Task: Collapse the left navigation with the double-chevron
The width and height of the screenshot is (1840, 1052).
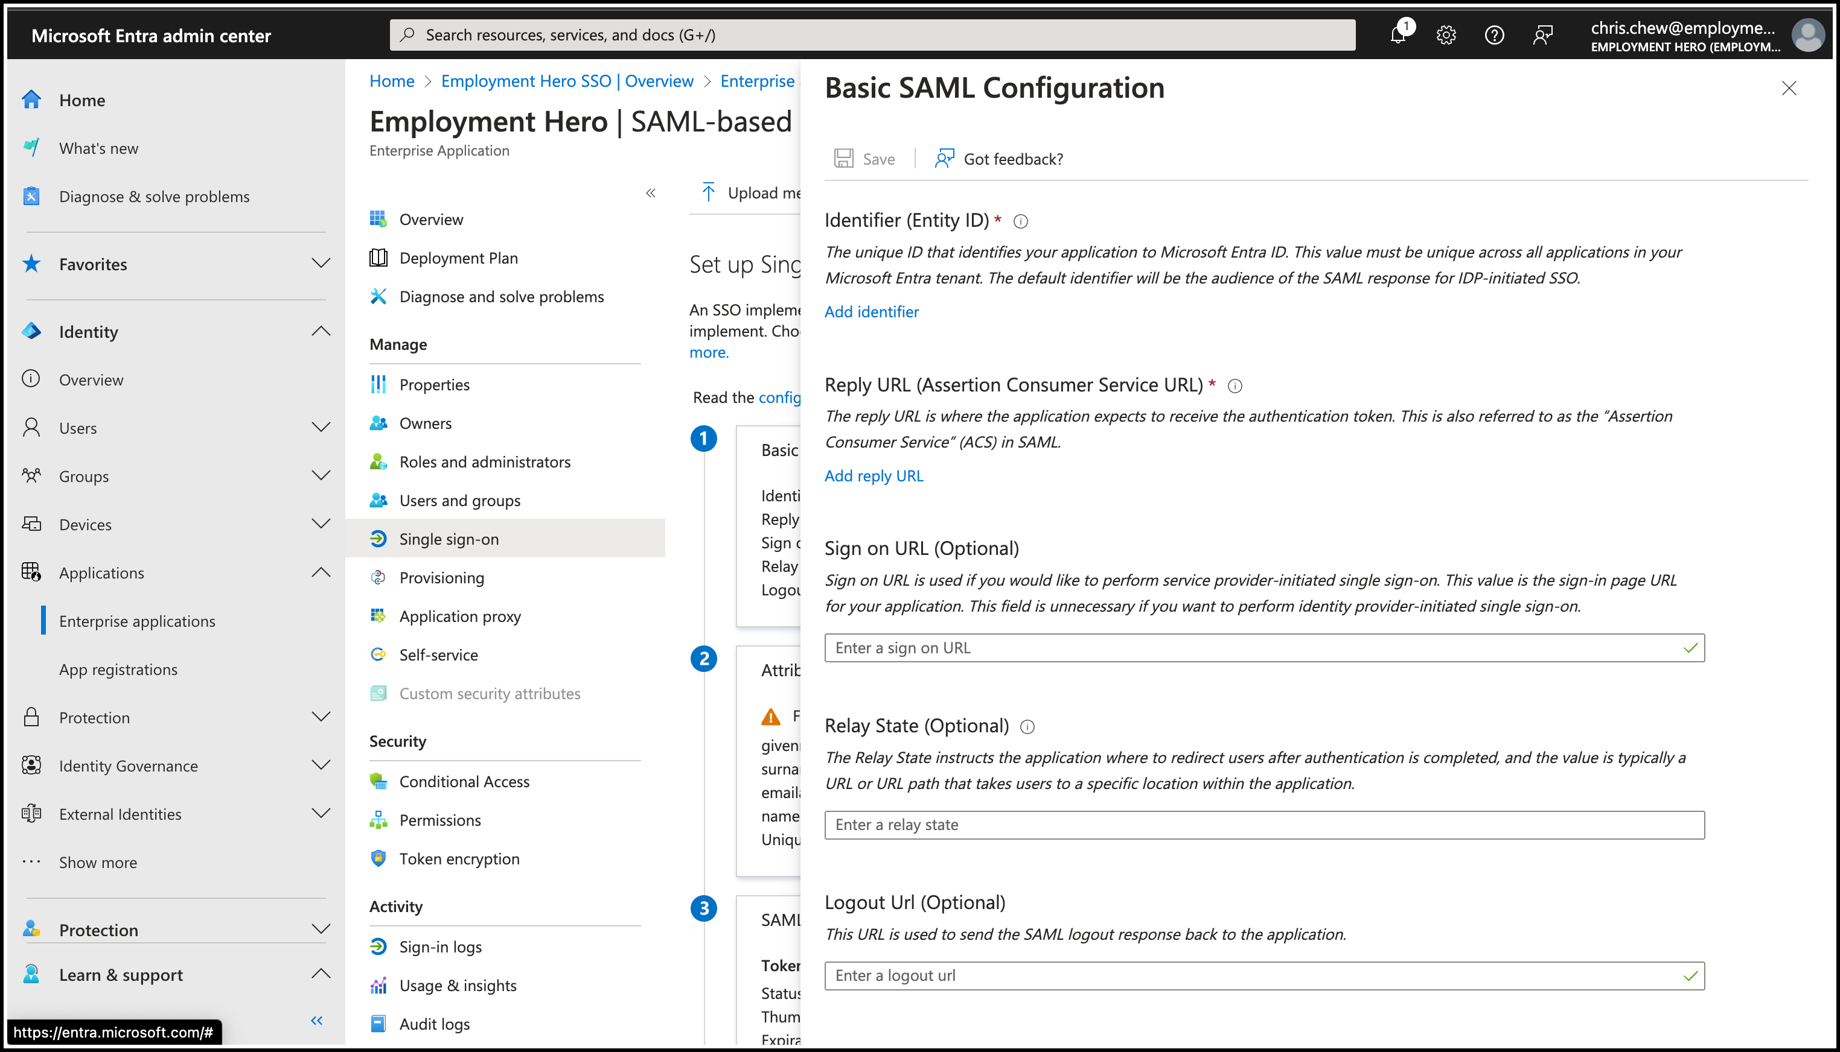Action: pos(316,1020)
